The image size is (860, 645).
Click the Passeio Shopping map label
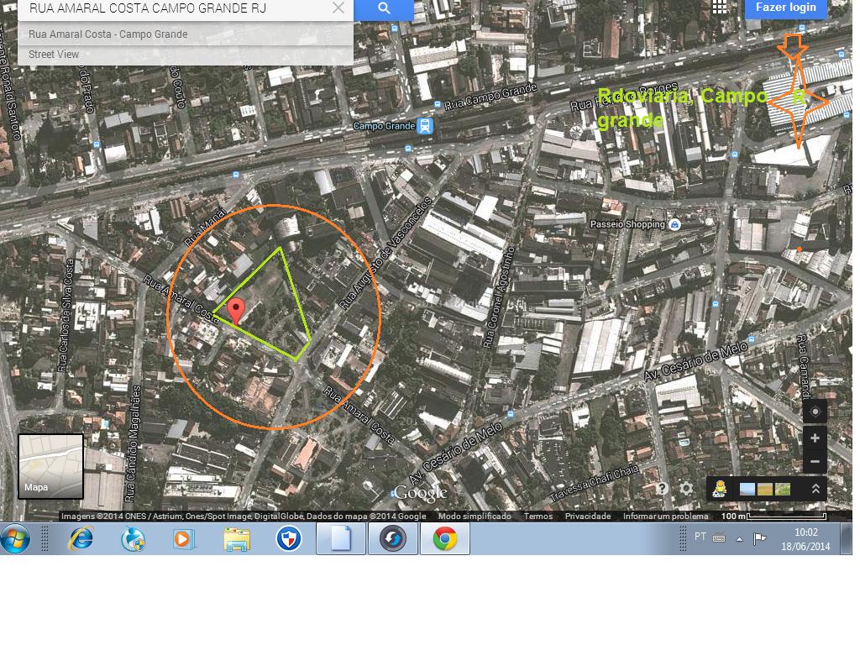coord(627,224)
